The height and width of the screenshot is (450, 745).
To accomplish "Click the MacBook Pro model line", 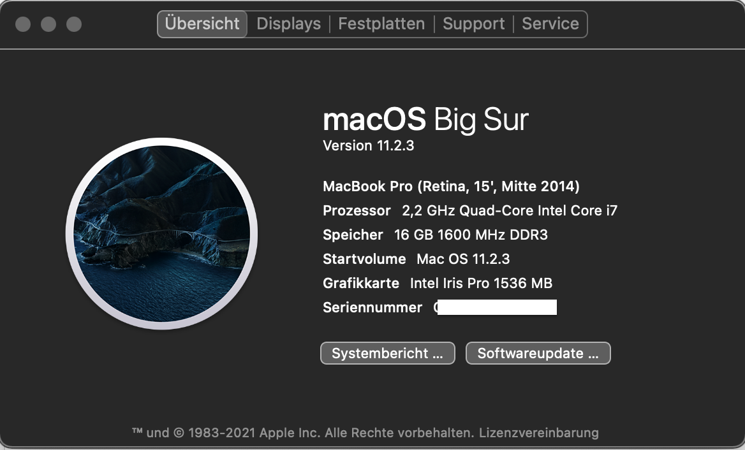I will coord(451,187).
